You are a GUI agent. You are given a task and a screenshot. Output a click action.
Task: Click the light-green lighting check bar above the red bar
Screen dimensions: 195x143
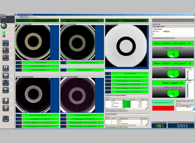tap(163, 103)
